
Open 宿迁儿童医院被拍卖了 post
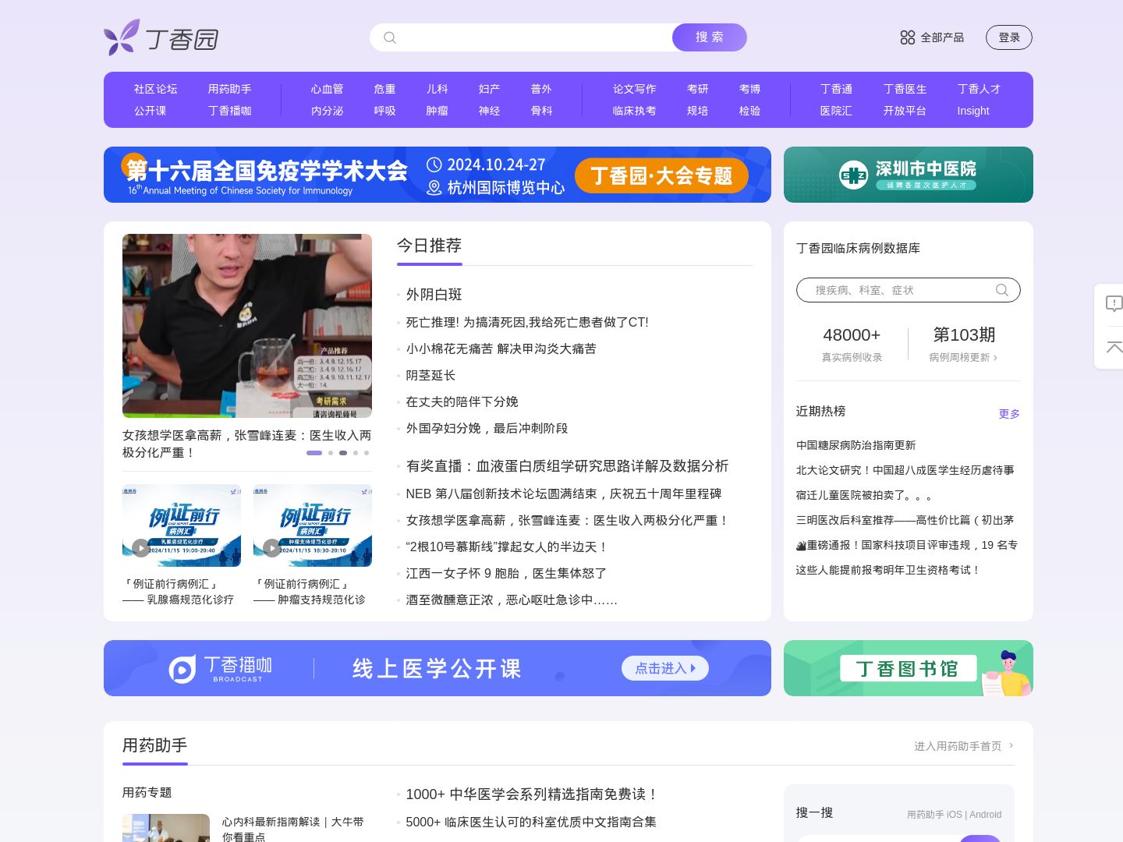[x=864, y=495]
